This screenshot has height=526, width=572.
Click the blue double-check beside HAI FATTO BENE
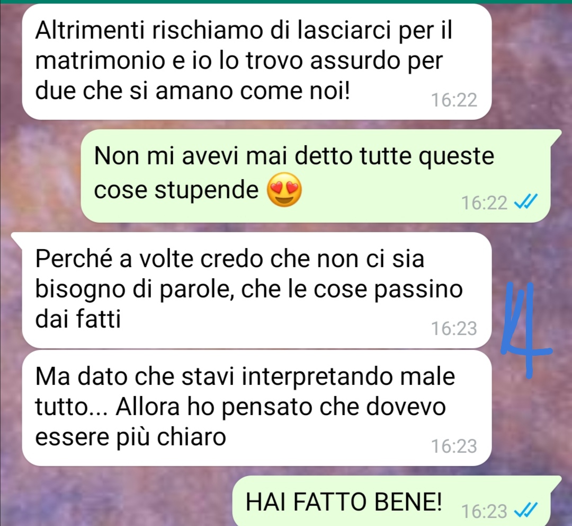coord(526,510)
